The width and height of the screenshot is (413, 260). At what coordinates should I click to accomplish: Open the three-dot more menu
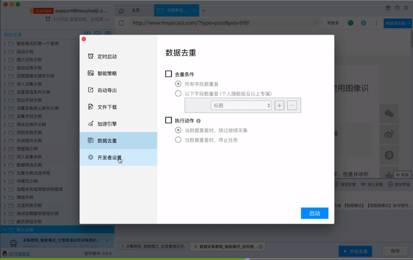tap(377, 23)
